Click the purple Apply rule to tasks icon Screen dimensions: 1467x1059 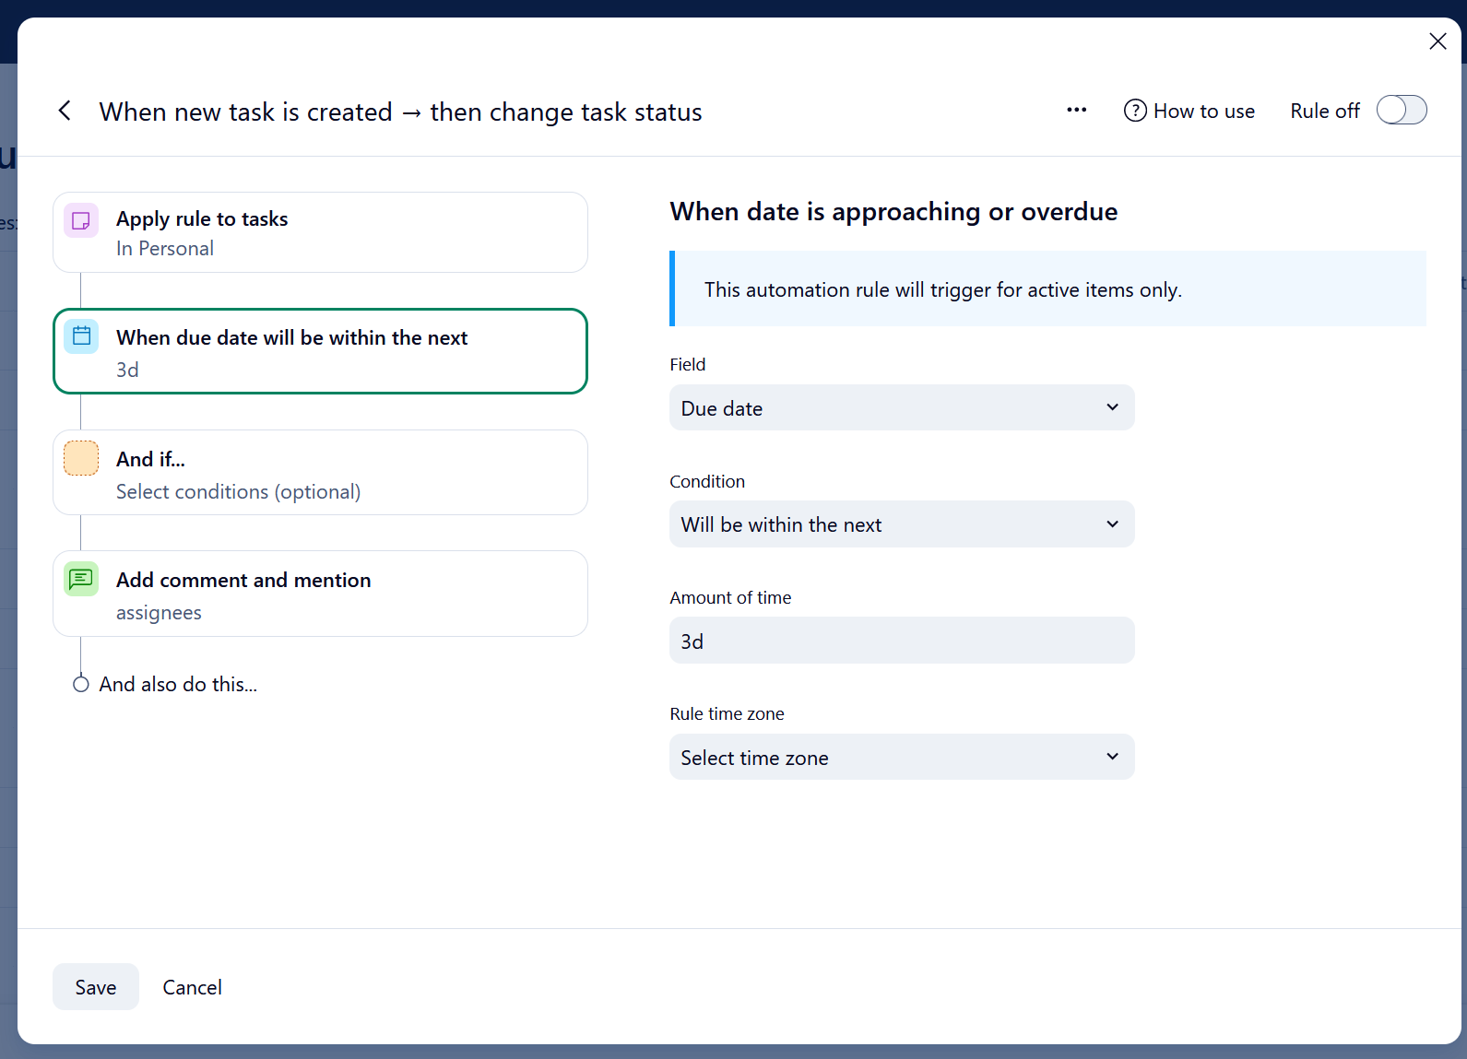(x=81, y=220)
